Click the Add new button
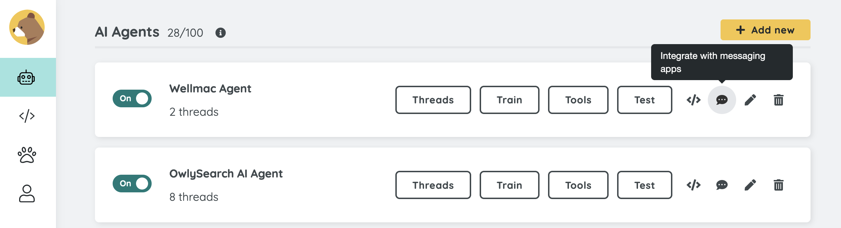The height and width of the screenshot is (228, 841). point(765,30)
